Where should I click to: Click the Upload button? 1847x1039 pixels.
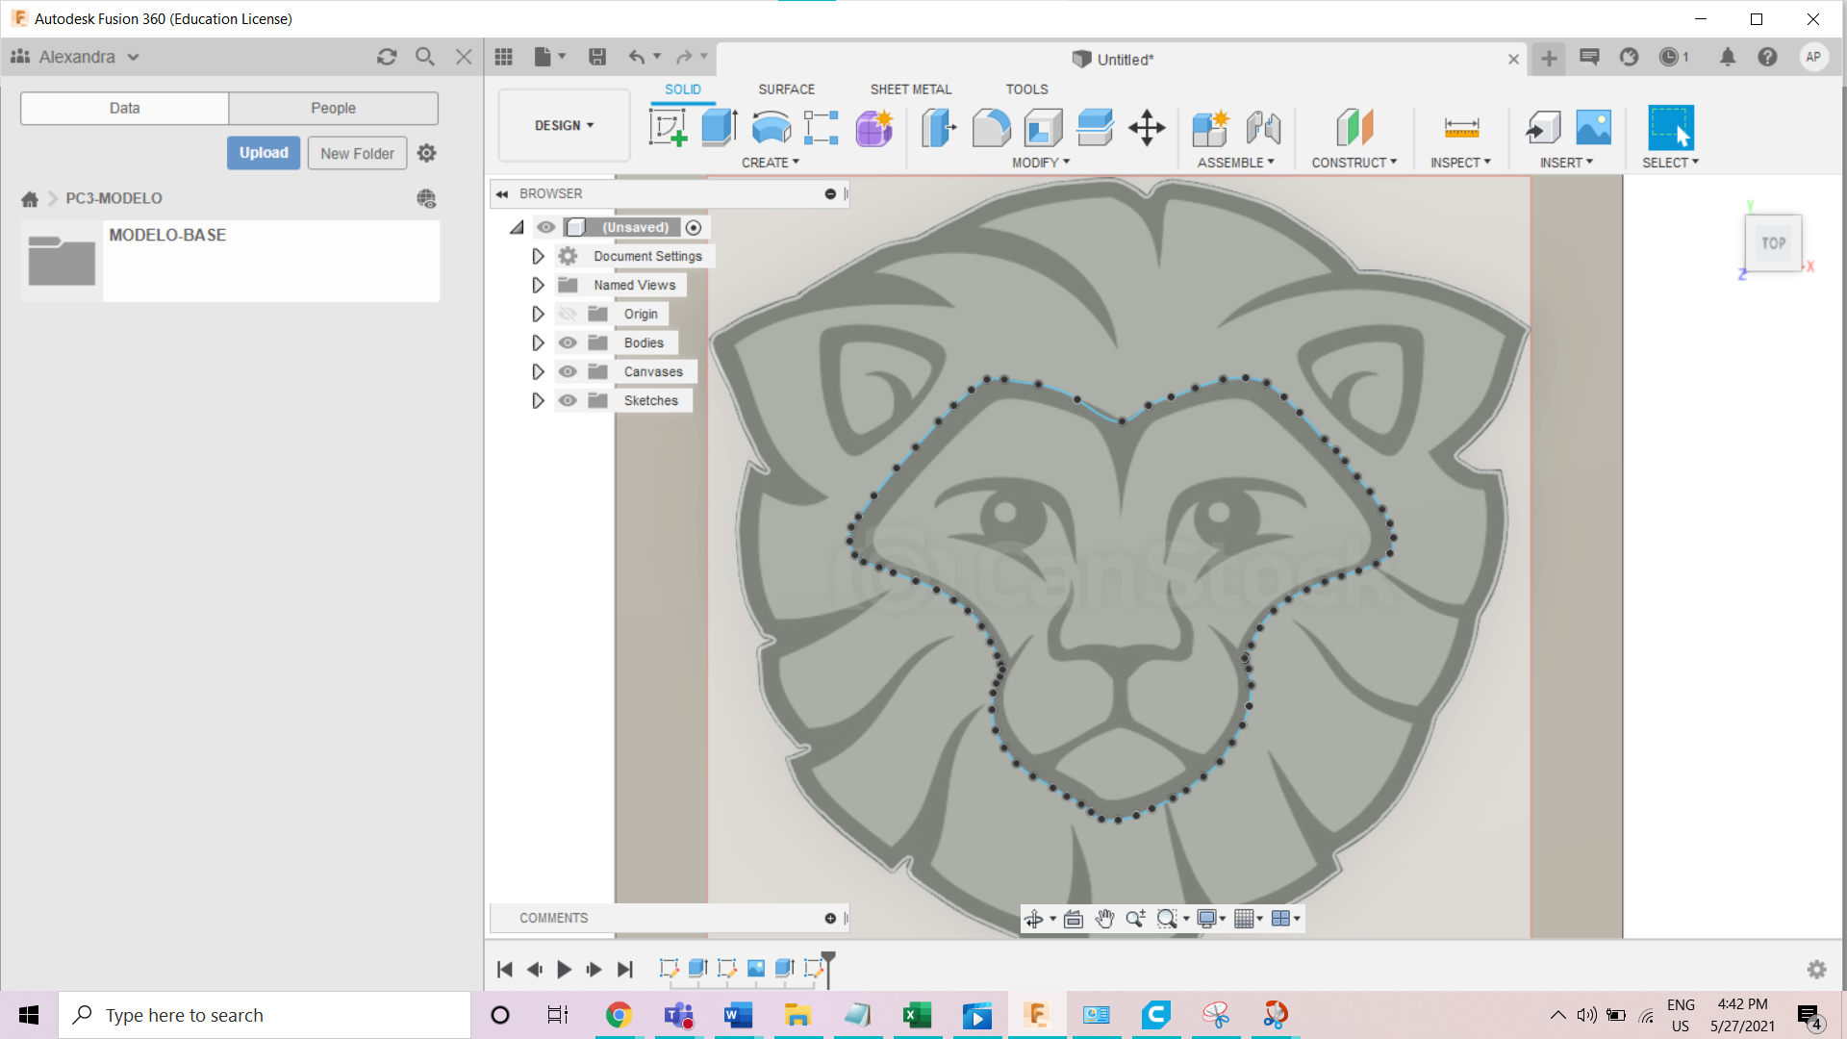[x=264, y=153]
